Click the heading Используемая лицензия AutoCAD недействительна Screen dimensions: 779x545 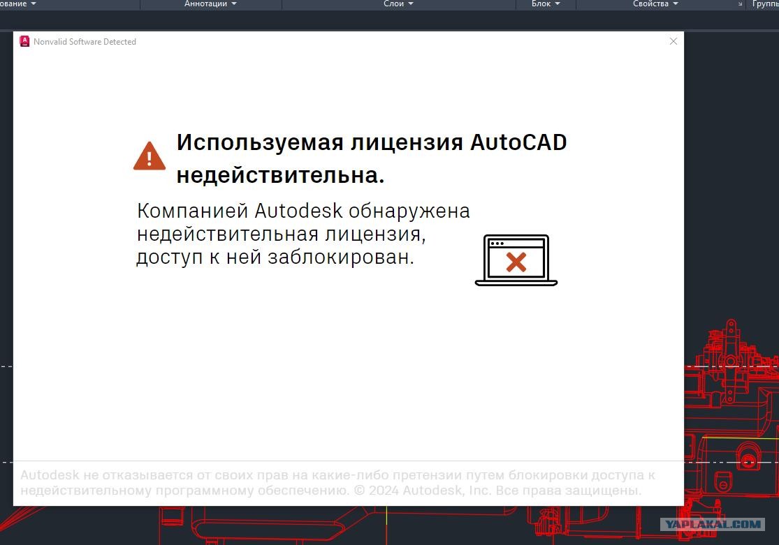[372, 158]
